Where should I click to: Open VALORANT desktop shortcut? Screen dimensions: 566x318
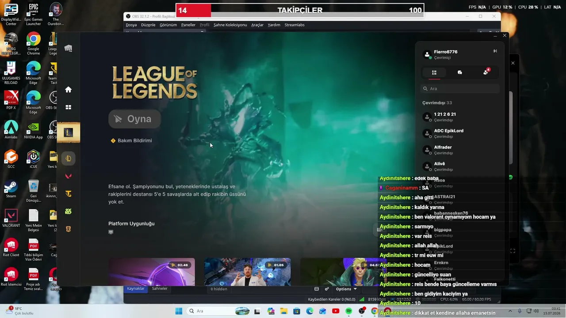(11, 219)
